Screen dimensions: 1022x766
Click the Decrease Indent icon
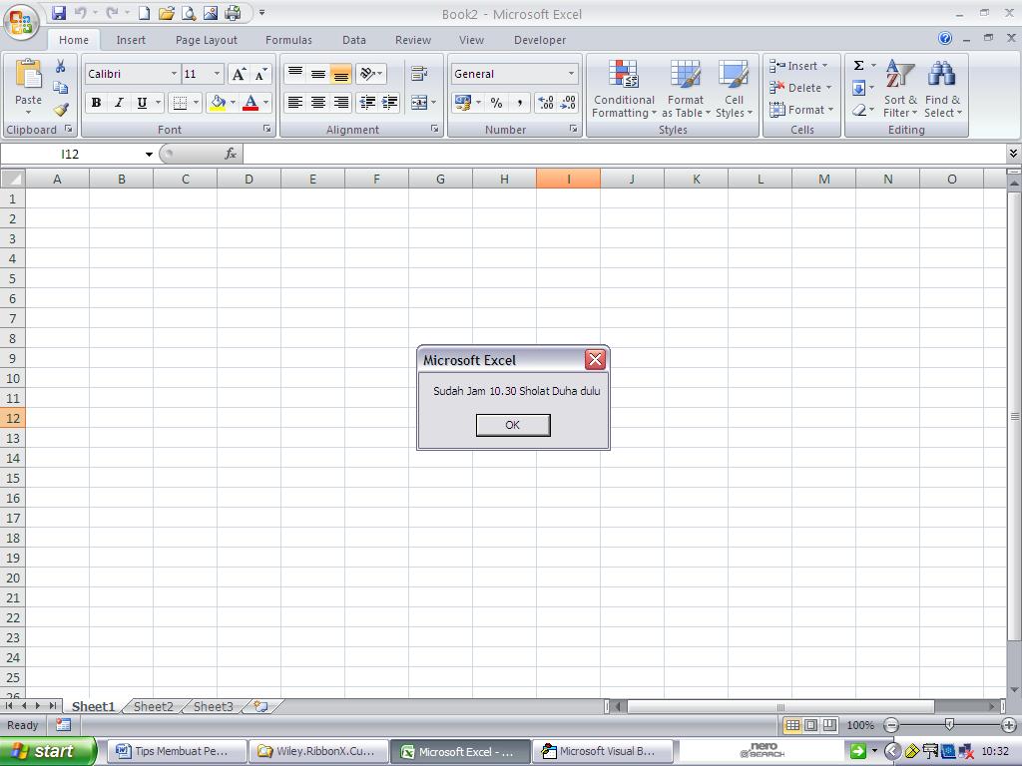(x=367, y=103)
